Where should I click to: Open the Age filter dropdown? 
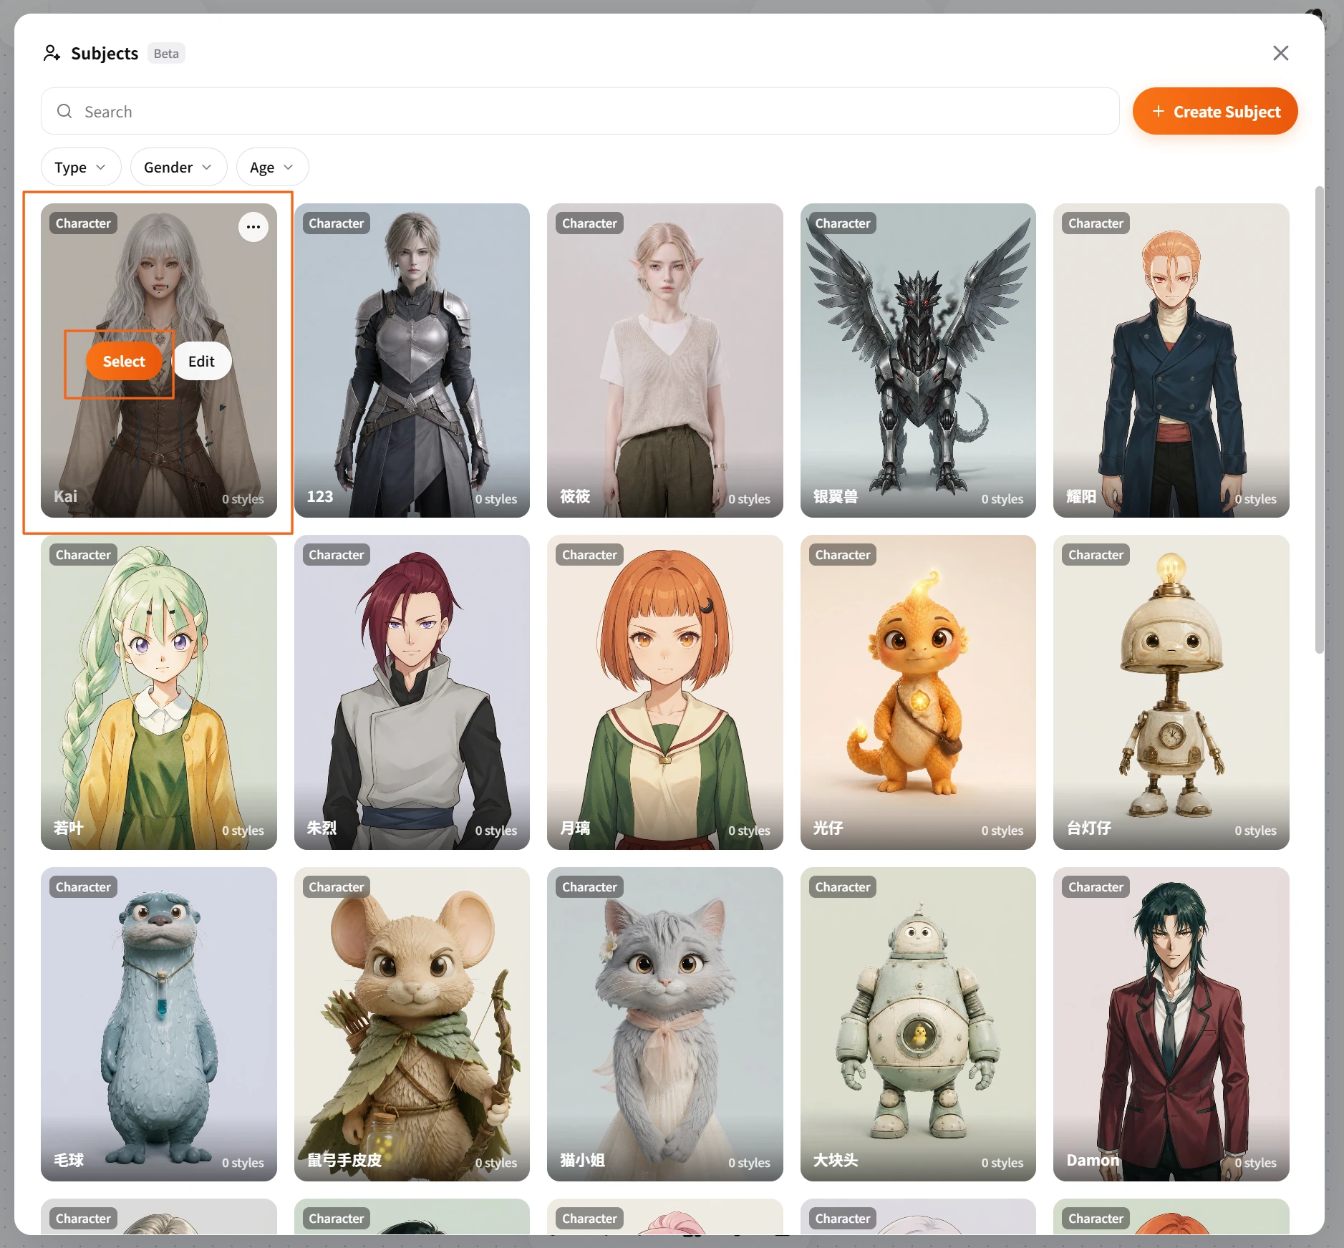point(272,167)
